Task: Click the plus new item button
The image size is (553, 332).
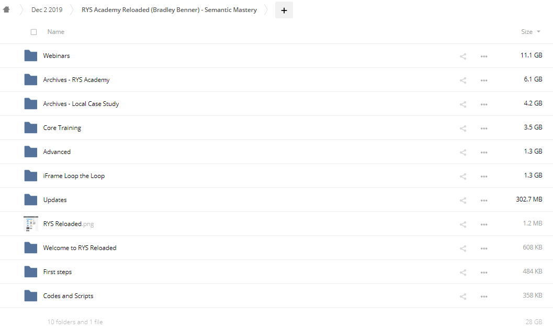Action: tap(284, 10)
